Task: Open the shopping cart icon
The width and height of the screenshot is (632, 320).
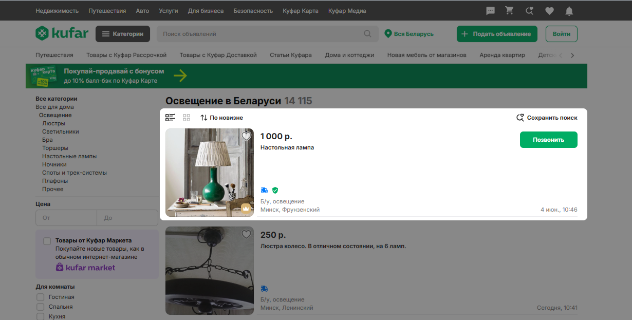Action: click(x=509, y=11)
